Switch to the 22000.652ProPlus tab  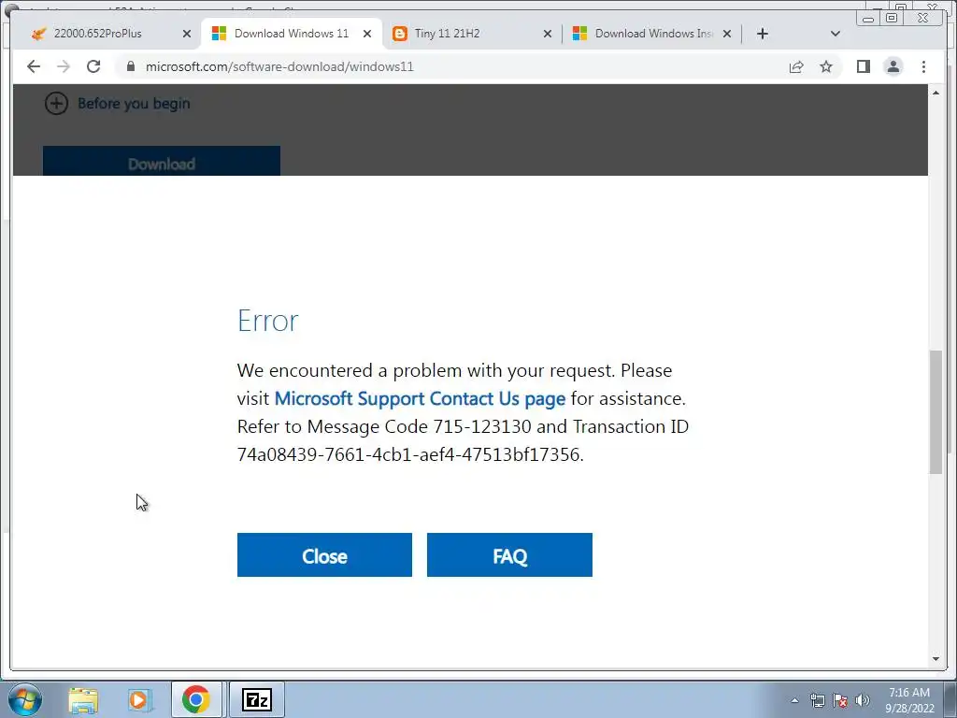(97, 34)
